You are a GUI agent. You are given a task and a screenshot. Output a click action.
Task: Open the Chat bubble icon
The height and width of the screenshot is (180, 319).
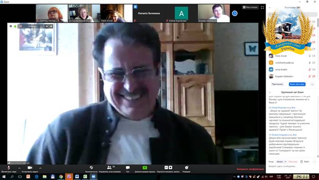point(128,167)
